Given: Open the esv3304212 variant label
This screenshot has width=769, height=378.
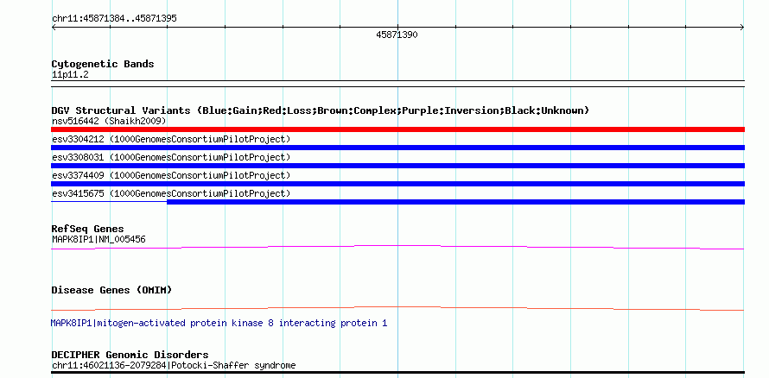Looking at the screenshot, I should coord(171,139).
